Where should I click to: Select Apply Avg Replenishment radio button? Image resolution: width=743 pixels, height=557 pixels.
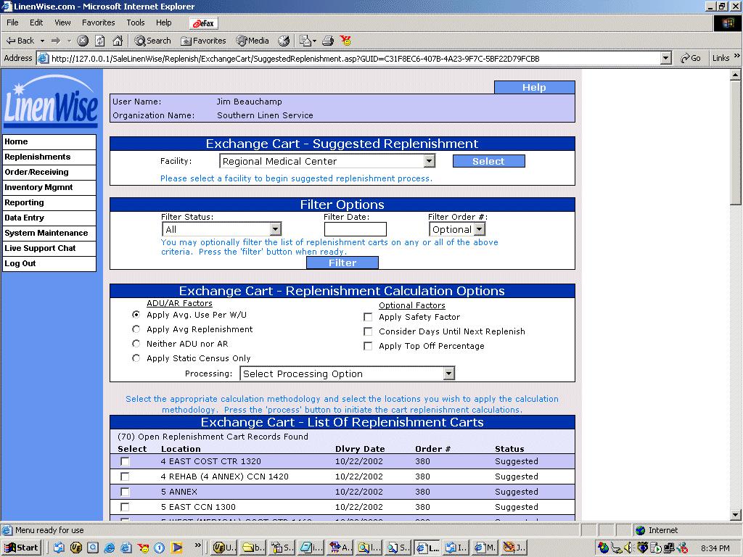pos(136,329)
